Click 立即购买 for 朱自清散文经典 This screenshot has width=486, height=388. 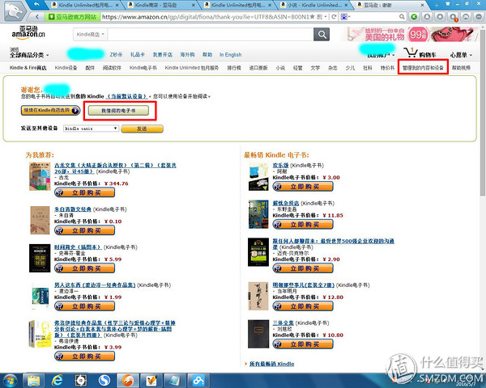(x=84, y=230)
